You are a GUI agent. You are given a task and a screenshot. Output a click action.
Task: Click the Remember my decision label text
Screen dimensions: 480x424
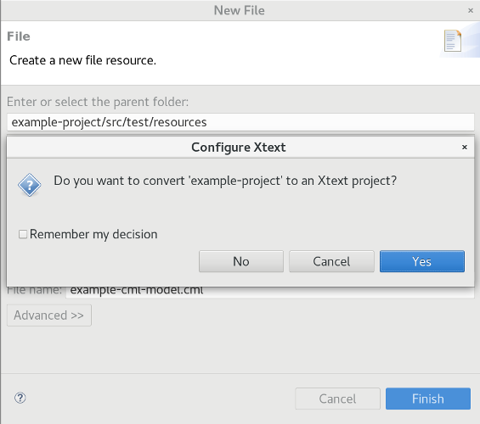tap(93, 234)
